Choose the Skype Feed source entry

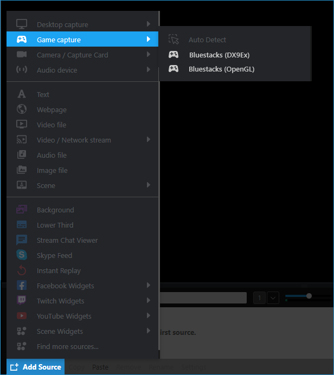point(82,255)
